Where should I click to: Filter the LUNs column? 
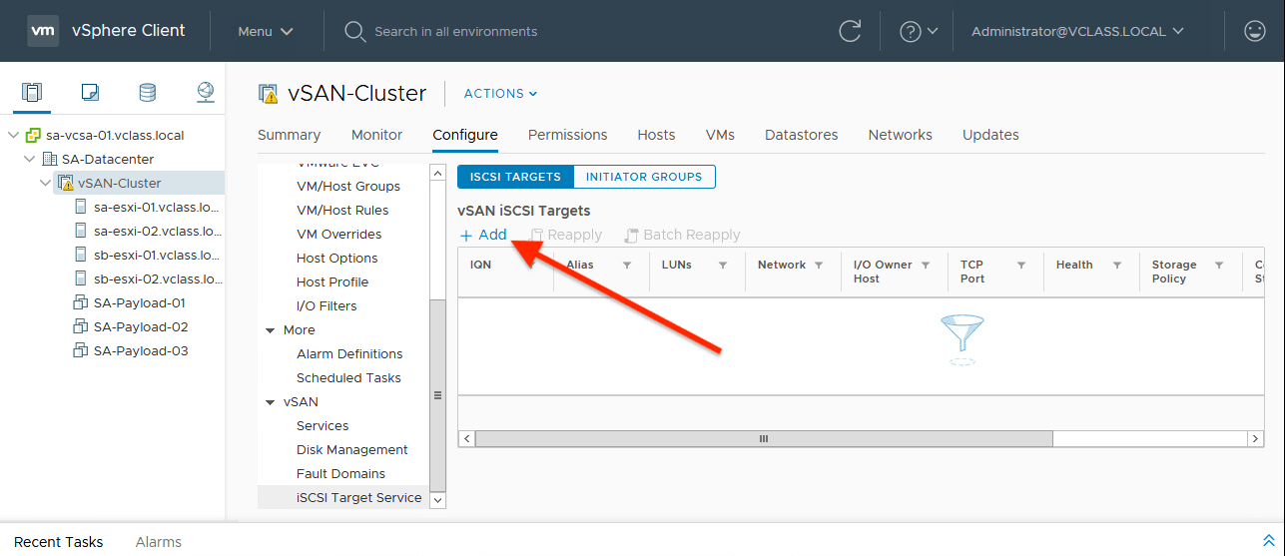tap(723, 265)
